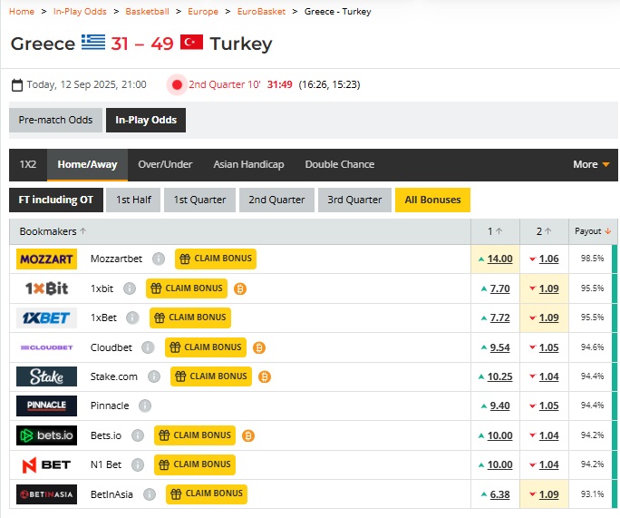Click the BetInAsia logo
The image size is (620, 518).
click(46, 494)
